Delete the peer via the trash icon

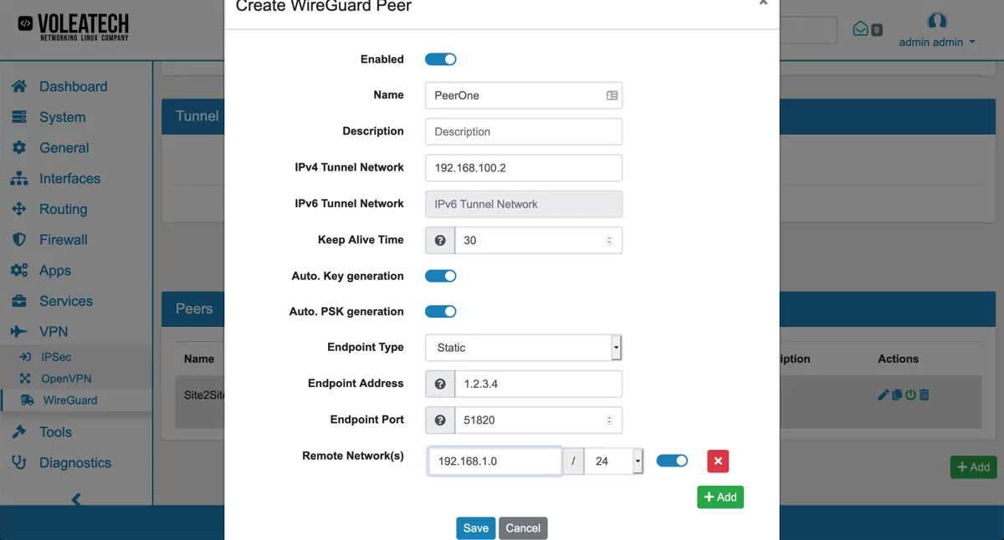click(x=924, y=394)
